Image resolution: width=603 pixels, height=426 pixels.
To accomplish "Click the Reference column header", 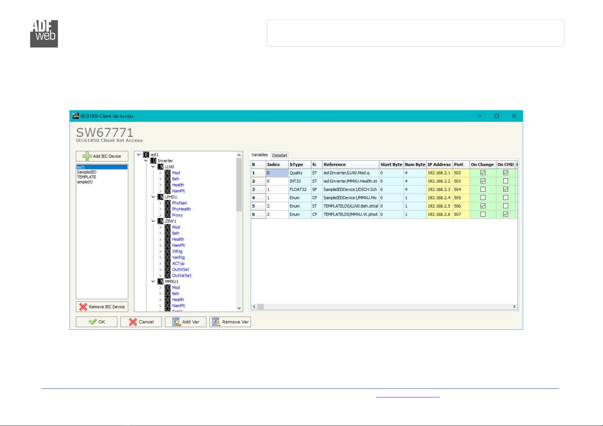I will tap(351, 165).
